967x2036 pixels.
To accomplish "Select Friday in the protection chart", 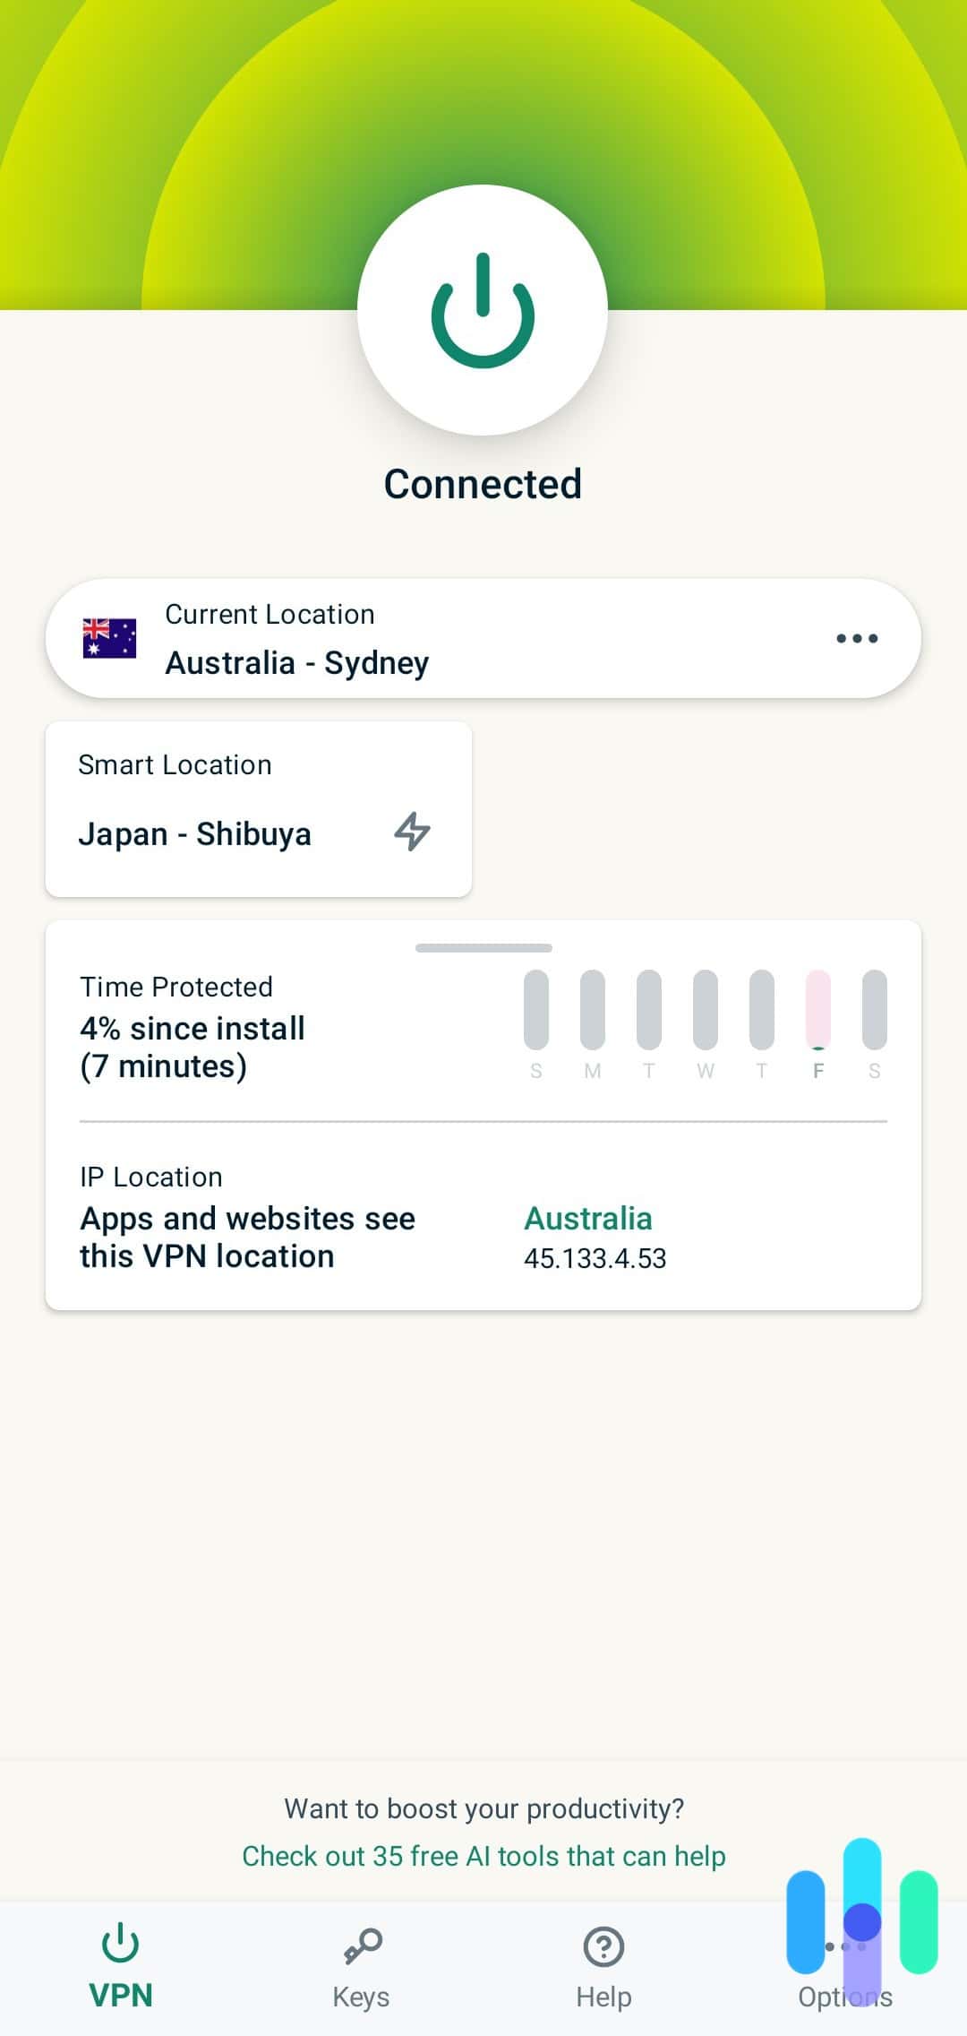I will (817, 1011).
